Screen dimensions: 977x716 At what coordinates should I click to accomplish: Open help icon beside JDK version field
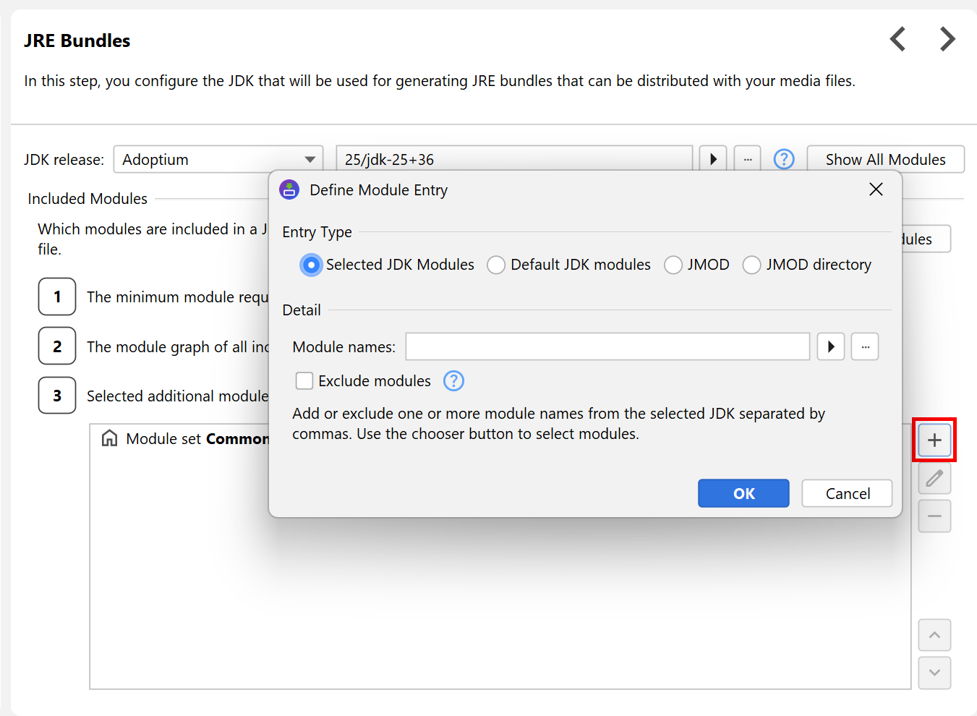click(784, 159)
